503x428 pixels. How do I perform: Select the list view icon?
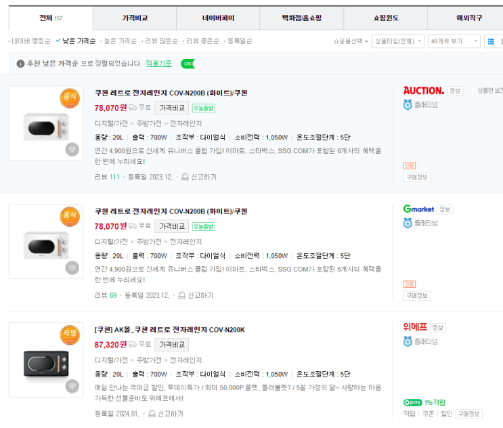(491, 41)
